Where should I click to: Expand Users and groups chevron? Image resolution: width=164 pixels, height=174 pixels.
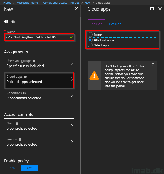pos(72,63)
